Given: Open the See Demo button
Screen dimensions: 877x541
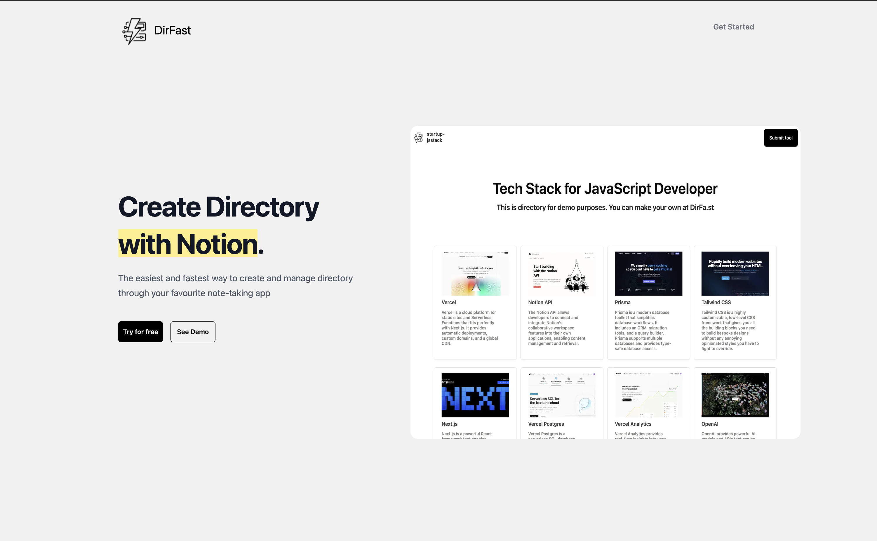Looking at the screenshot, I should (193, 332).
